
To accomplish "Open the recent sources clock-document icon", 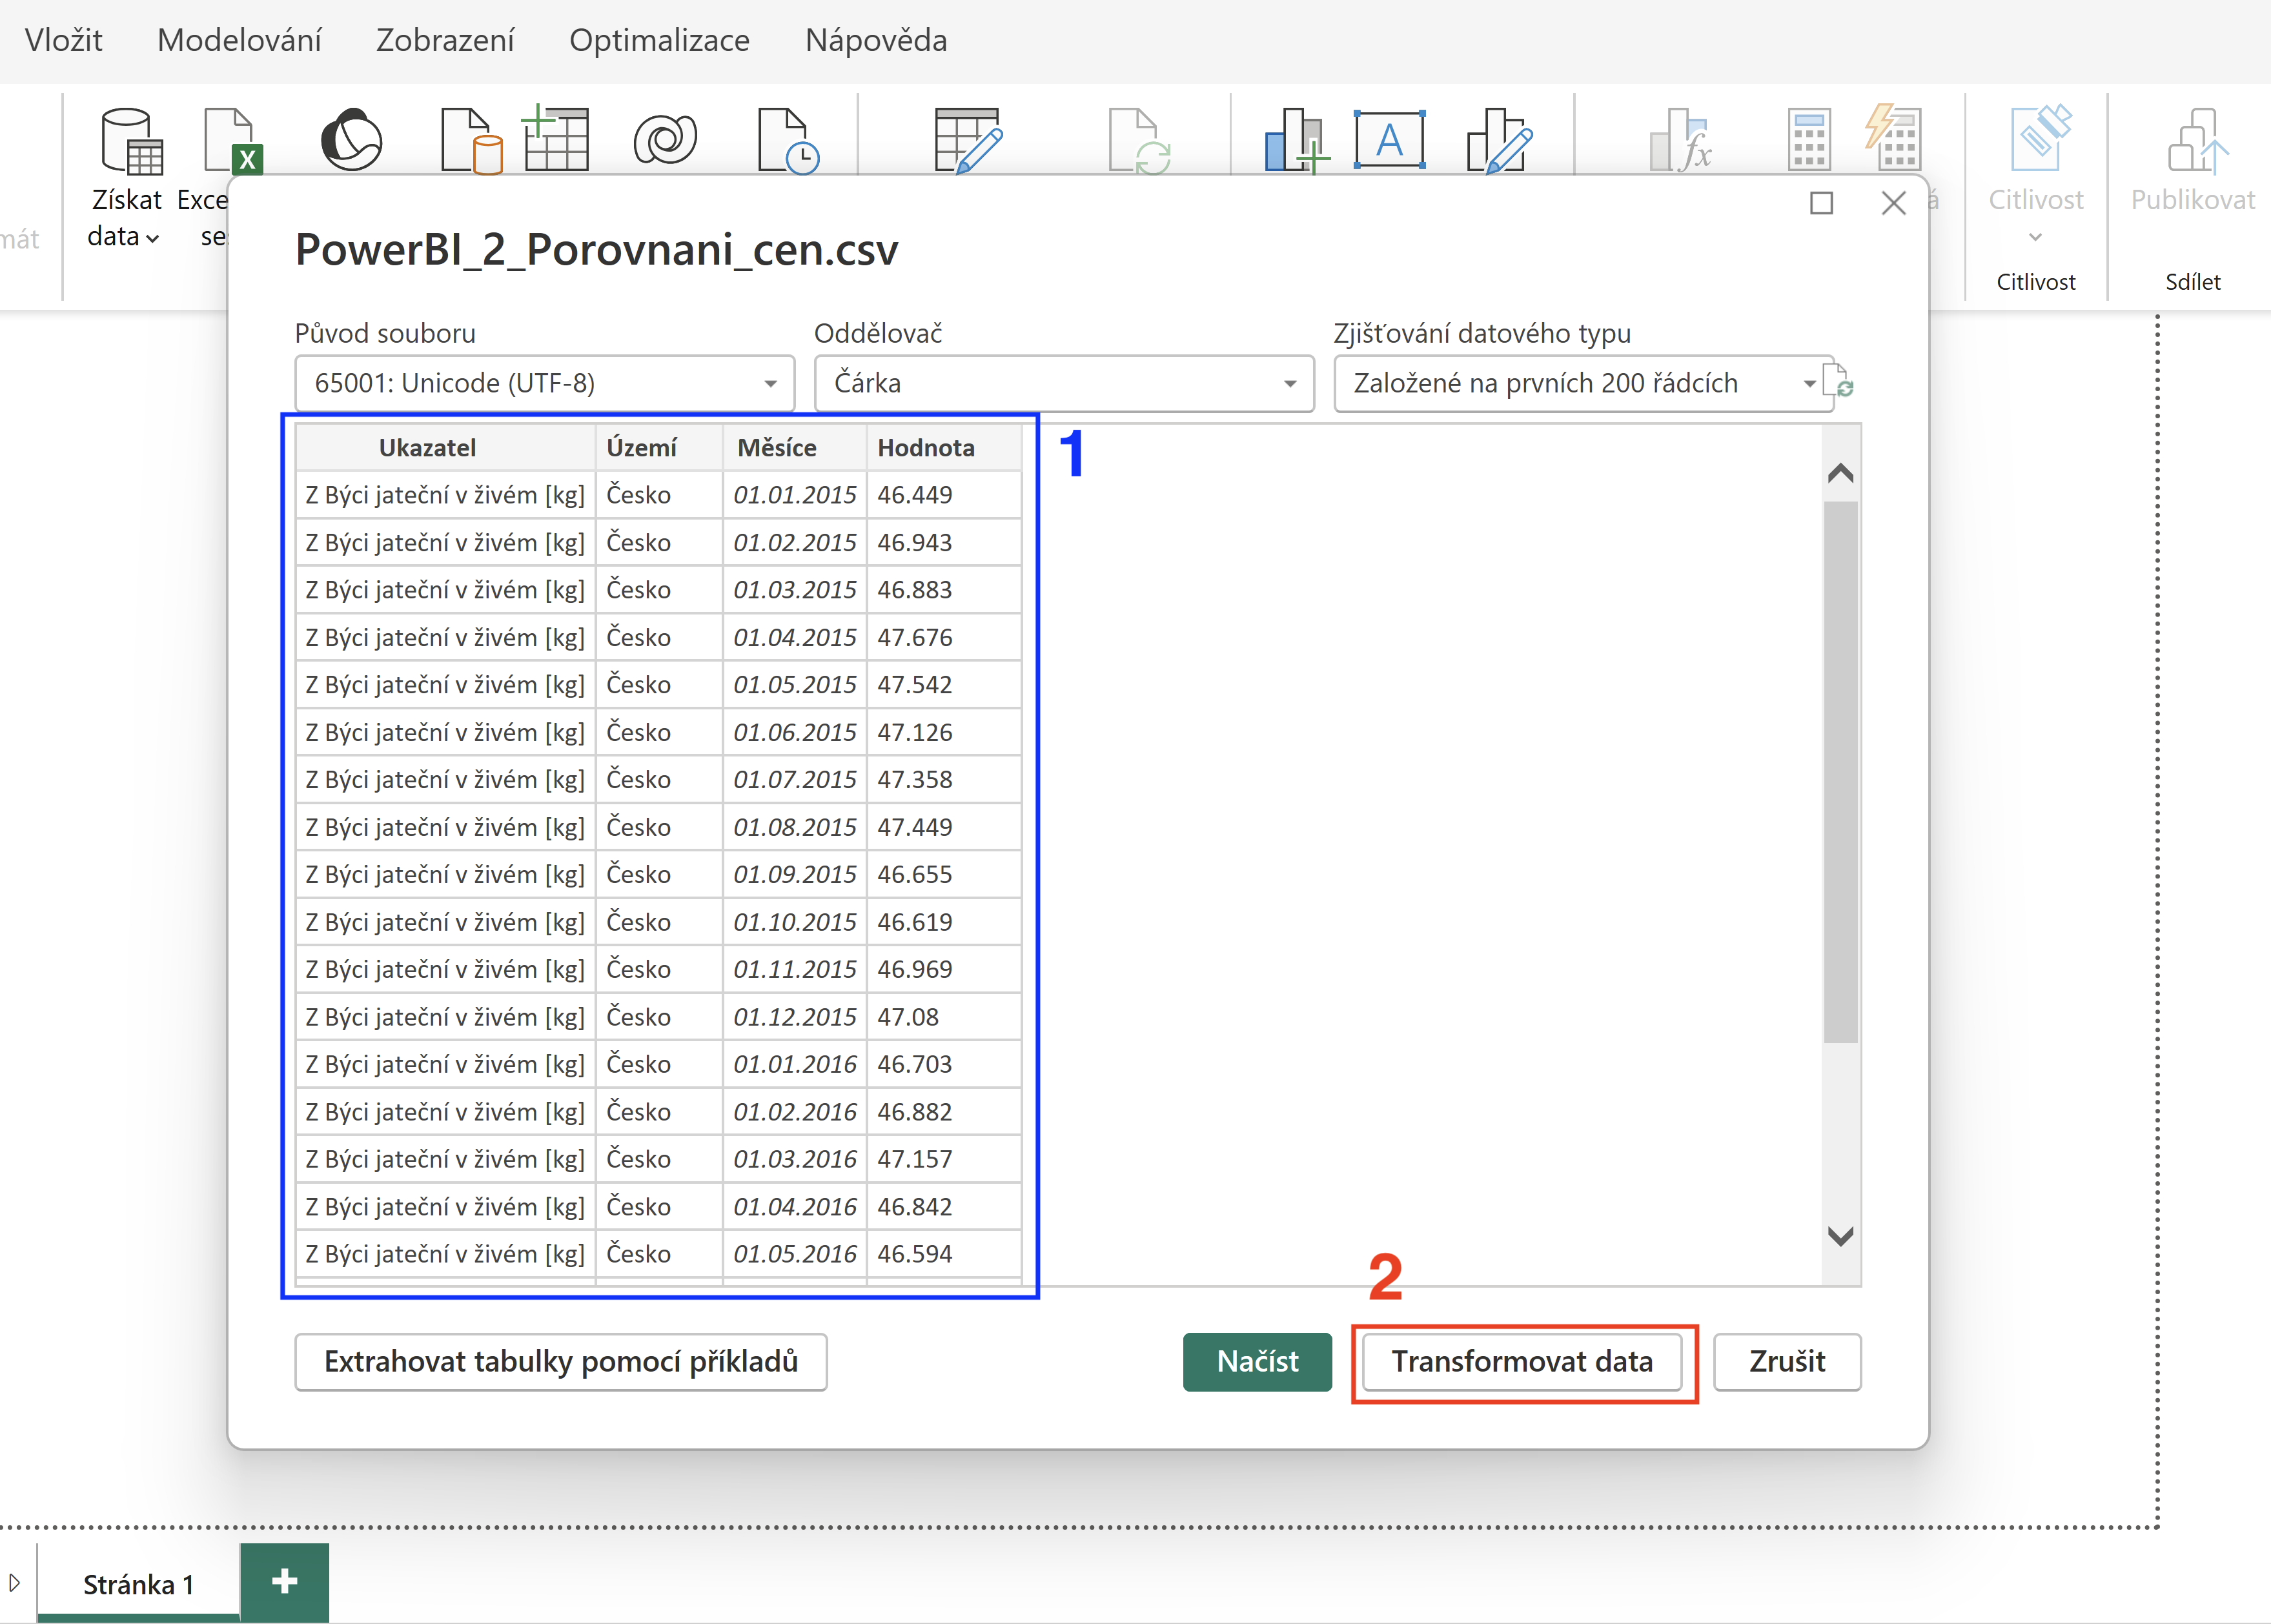I will [788, 140].
